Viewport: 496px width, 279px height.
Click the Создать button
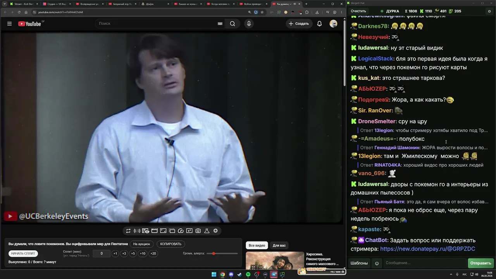click(299, 24)
